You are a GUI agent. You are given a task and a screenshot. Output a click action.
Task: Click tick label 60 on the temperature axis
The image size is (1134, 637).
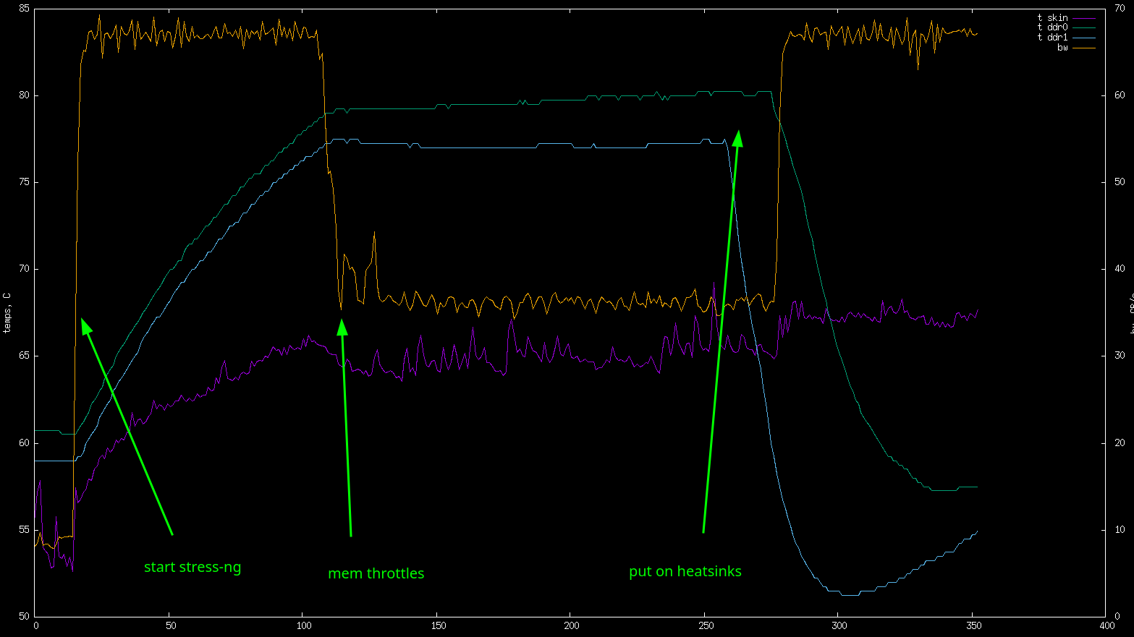point(25,443)
